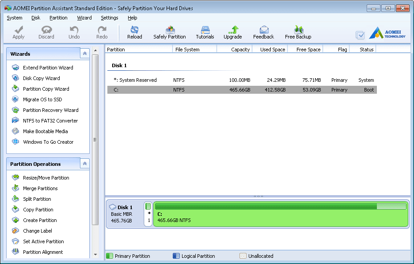Click the checkbox icon beside AOMEI logo
Viewport: 414px width, 264px height.
click(360, 35)
